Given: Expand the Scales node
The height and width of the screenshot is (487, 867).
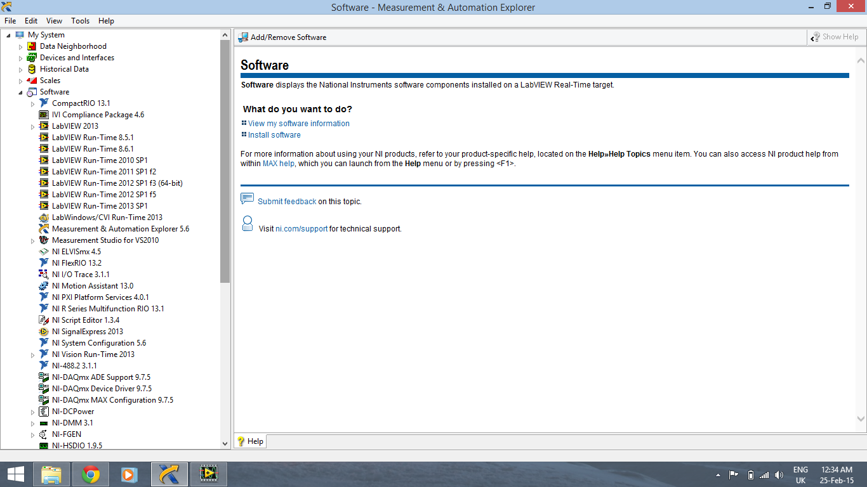Looking at the screenshot, I should pyautogui.click(x=20, y=81).
